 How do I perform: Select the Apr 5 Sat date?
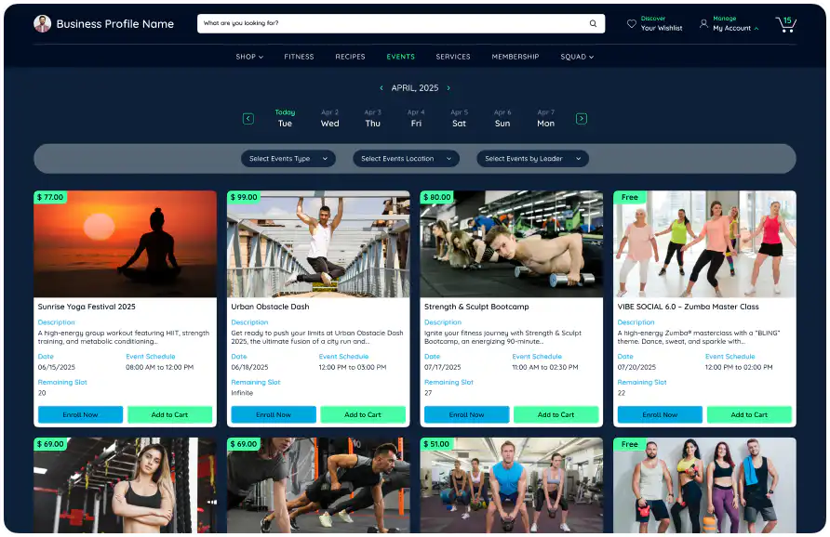coord(459,116)
